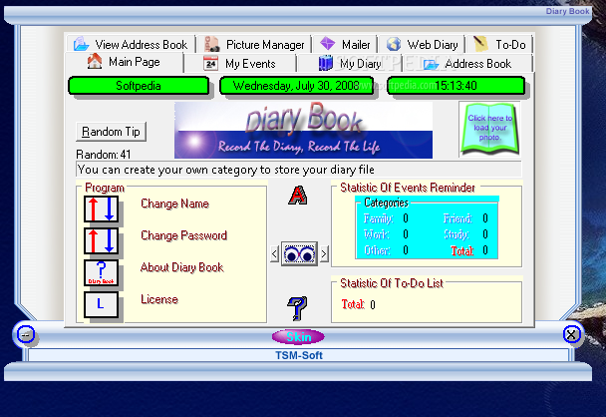Open the Mailer tab
The height and width of the screenshot is (417, 606).
click(345, 44)
